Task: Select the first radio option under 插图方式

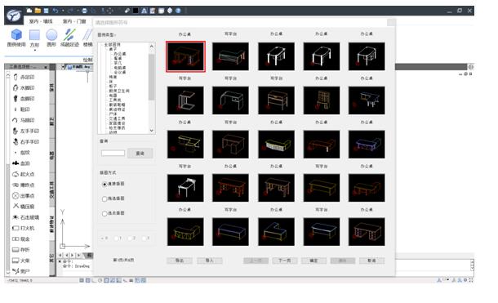Action: 104,185
